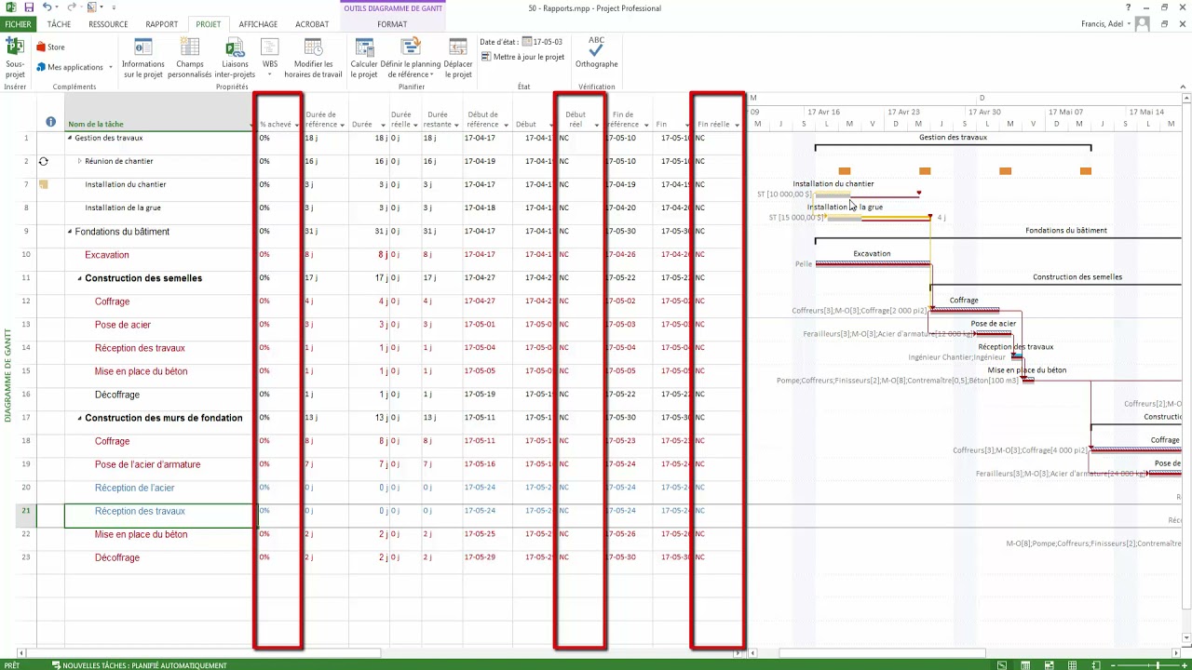Open Informations sur le projet

(143, 58)
